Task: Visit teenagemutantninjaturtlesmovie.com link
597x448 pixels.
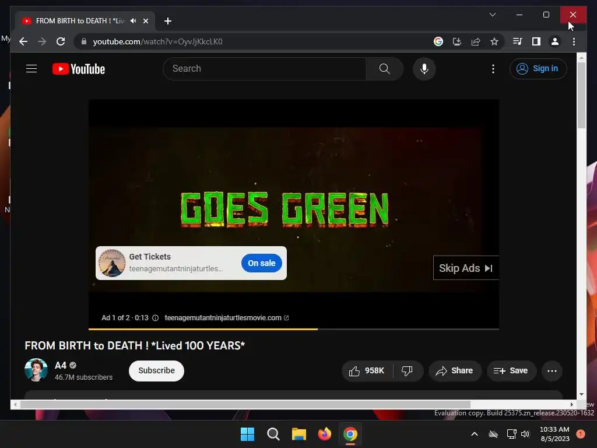Action: click(227, 318)
